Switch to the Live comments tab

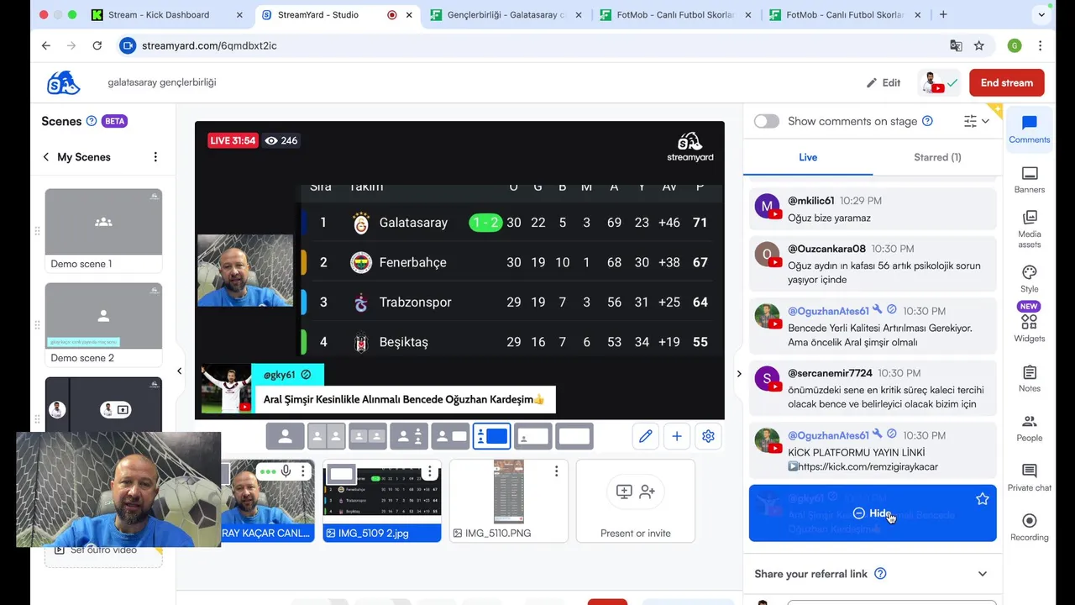(x=808, y=157)
